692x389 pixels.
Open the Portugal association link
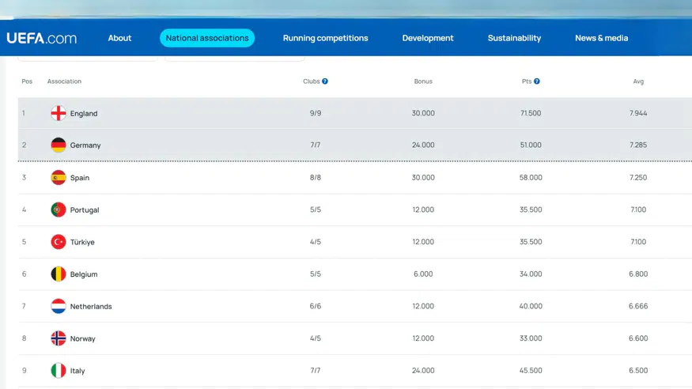[85, 210]
